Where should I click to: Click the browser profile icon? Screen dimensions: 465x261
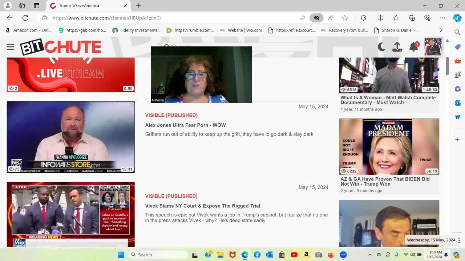(x=8, y=6)
